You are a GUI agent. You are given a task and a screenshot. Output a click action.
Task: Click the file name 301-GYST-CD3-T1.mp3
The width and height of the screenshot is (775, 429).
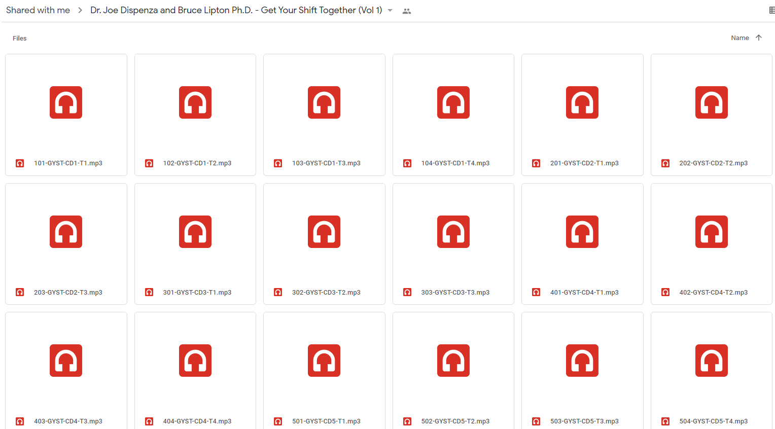pos(197,293)
